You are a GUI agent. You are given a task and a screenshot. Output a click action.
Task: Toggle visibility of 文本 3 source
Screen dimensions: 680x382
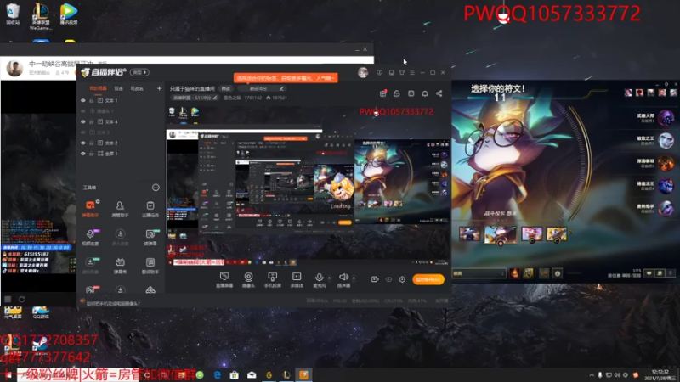point(83,132)
